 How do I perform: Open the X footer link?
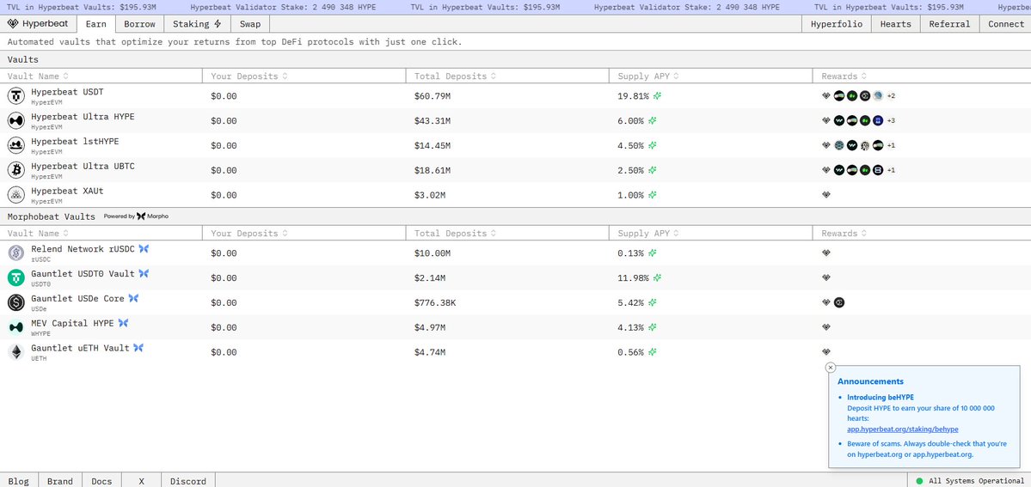tap(141, 481)
